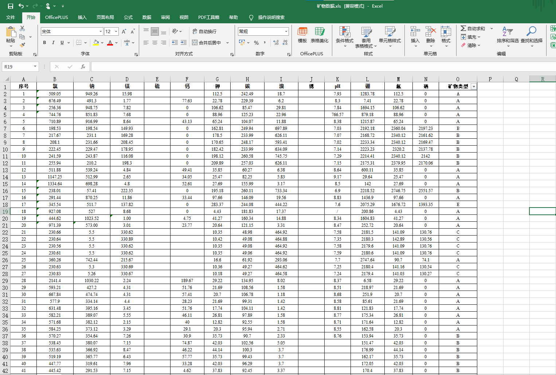Viewport: 556px width, 375px height.
Task: Toggle Underline formatting
Action: coord(62,43)
